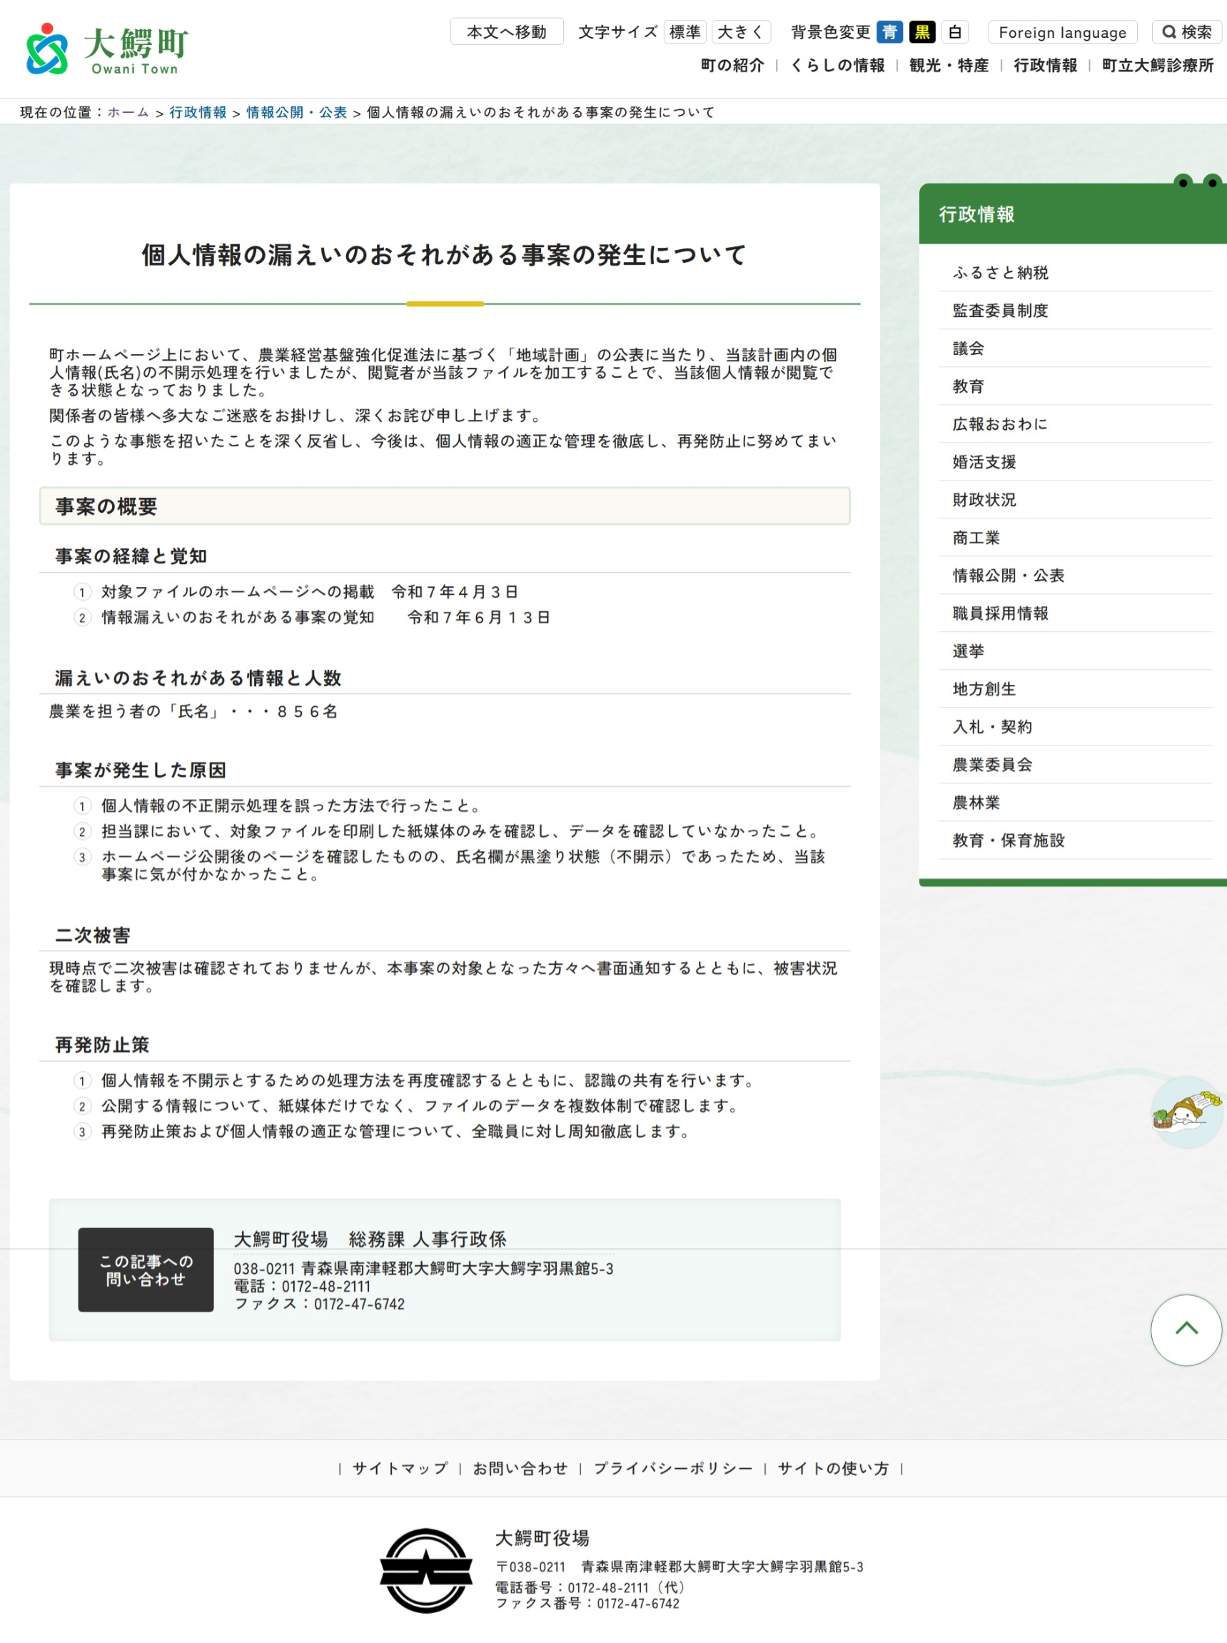Go to ホーム breadcrumb link
This screenshot has width=1227, height=1643.
point(128,112)
